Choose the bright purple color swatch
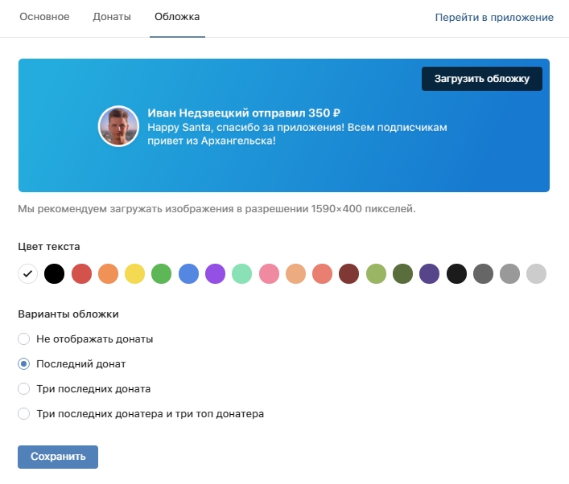The width and height of the screenshot is (569, 484). [215, 273]
